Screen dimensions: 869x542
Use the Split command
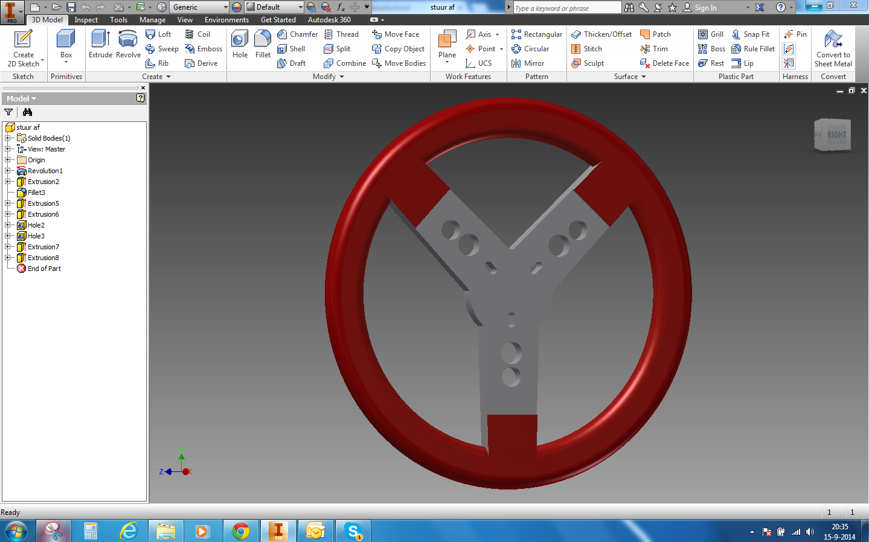click(337, 49)
